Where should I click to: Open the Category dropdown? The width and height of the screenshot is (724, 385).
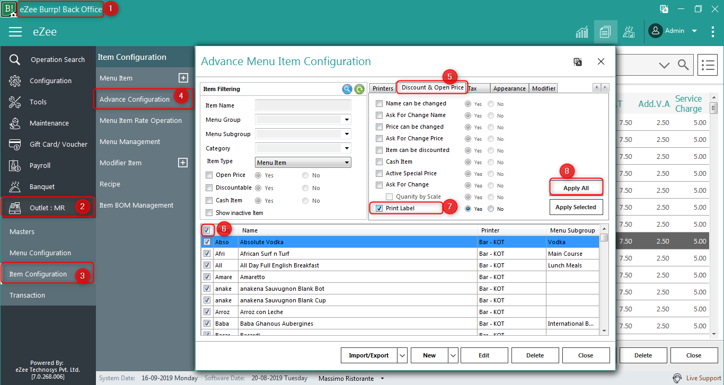point(347,149)
